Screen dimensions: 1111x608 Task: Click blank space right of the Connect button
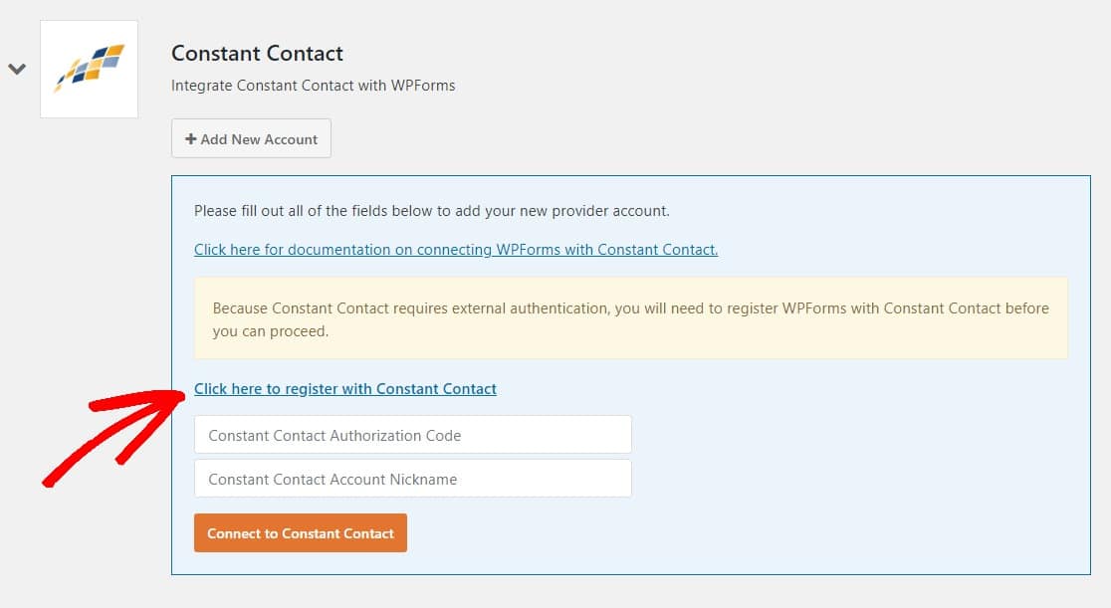[x=744, y=533]
